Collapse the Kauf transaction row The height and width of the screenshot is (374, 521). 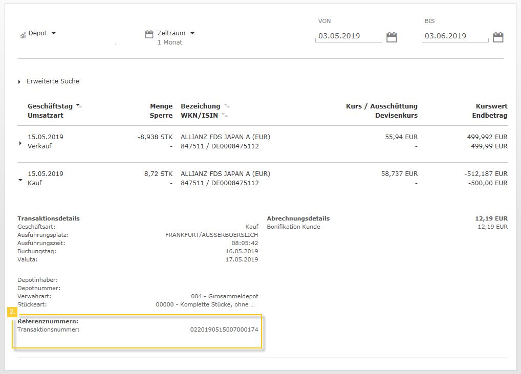(x=20, y=180)
